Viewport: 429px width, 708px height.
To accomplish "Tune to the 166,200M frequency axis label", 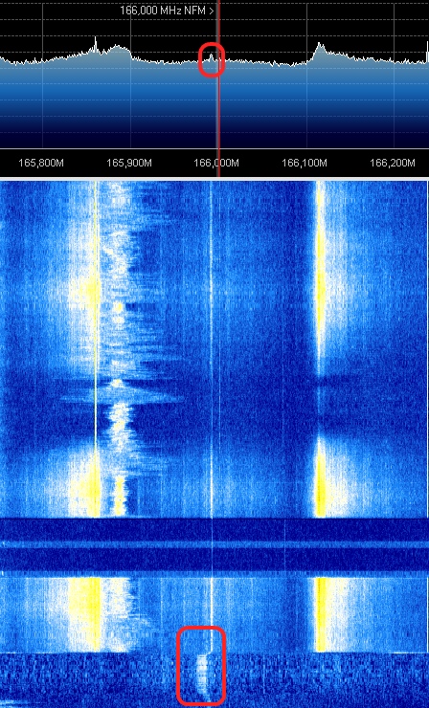I will point(393,163).
